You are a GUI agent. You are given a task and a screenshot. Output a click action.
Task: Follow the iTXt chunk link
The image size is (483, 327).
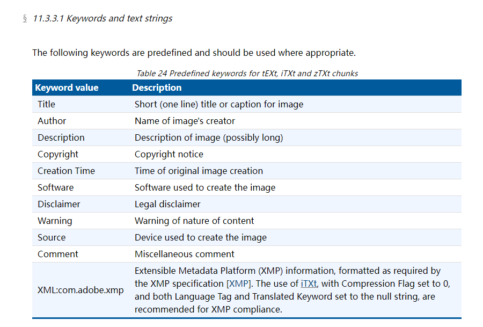click(309, 284)
